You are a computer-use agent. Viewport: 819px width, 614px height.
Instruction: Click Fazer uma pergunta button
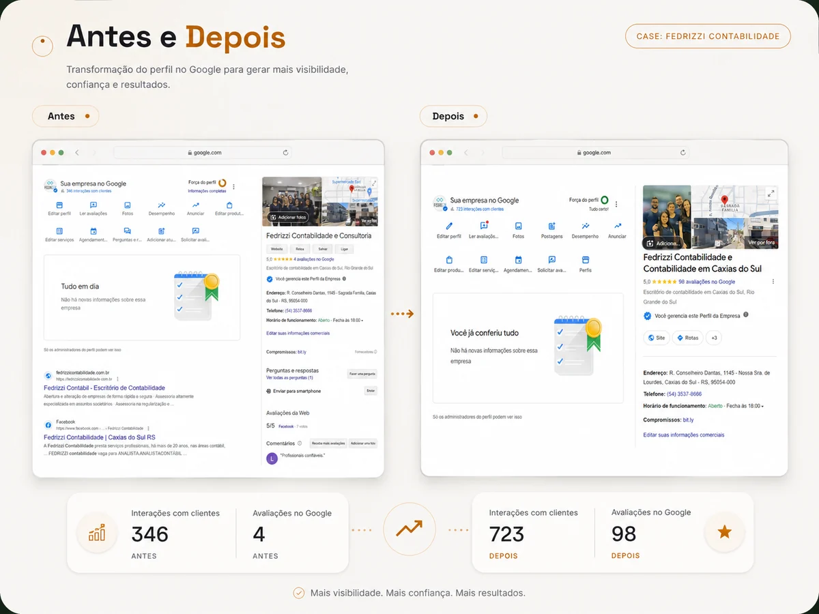[x=362, y=374]
